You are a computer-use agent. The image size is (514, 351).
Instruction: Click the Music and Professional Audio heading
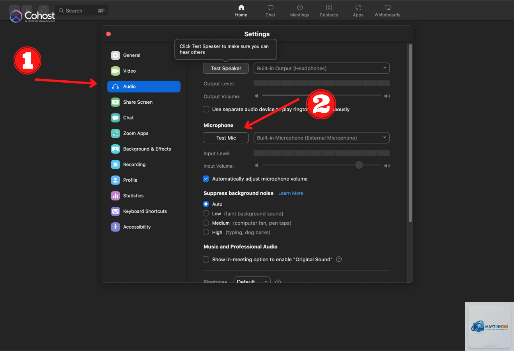[x=241, y=246]
